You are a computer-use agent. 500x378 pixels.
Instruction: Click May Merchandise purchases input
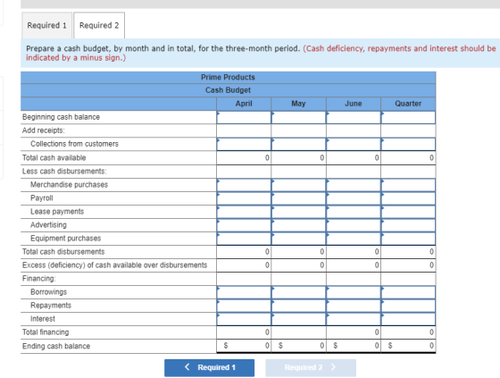pos(299,185)
